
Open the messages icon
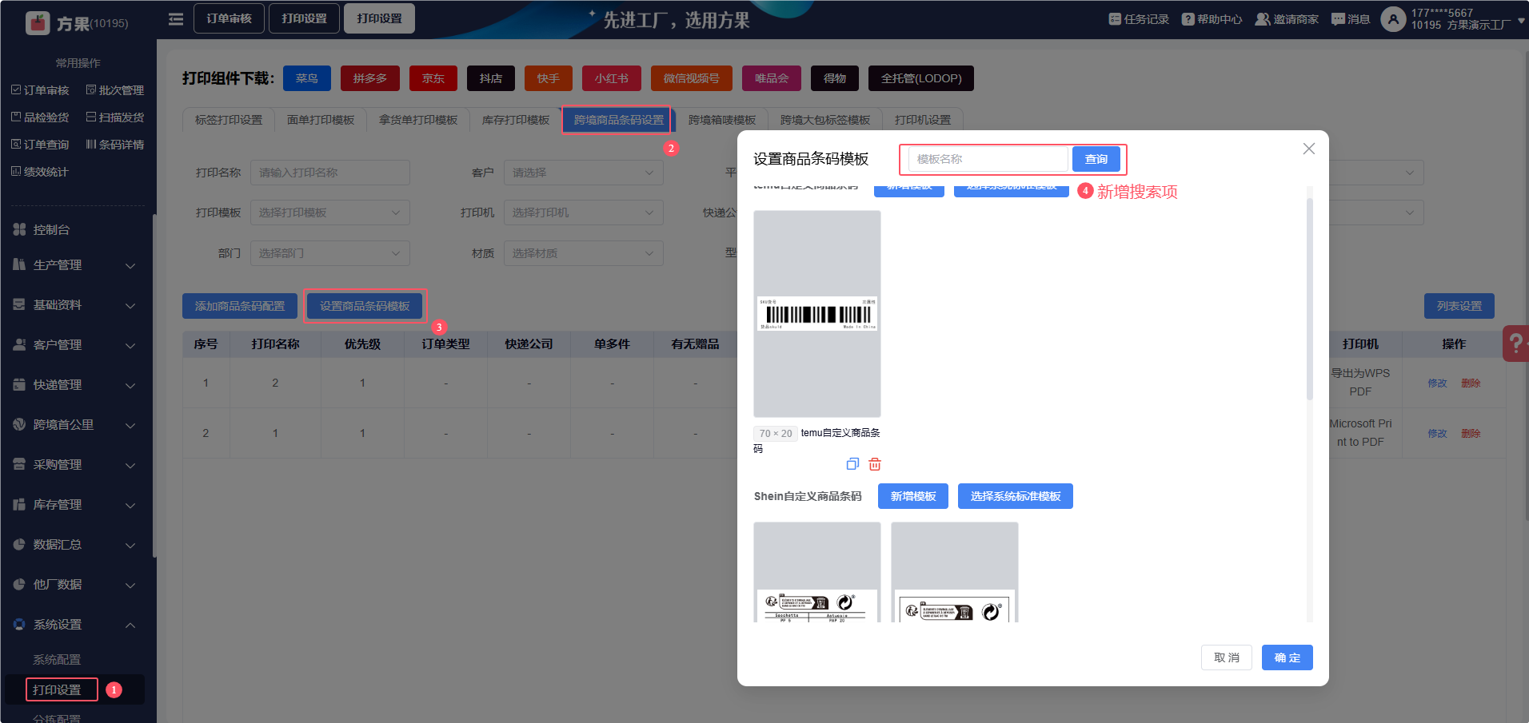1338,19
